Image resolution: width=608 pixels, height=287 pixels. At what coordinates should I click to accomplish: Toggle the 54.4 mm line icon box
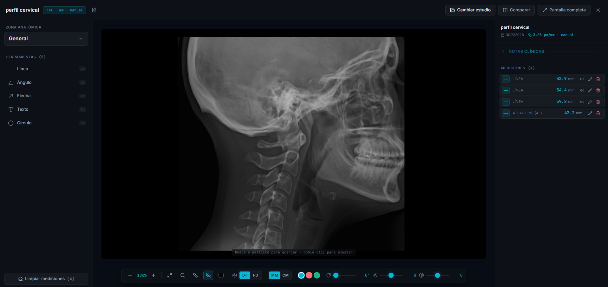point(506,90)
